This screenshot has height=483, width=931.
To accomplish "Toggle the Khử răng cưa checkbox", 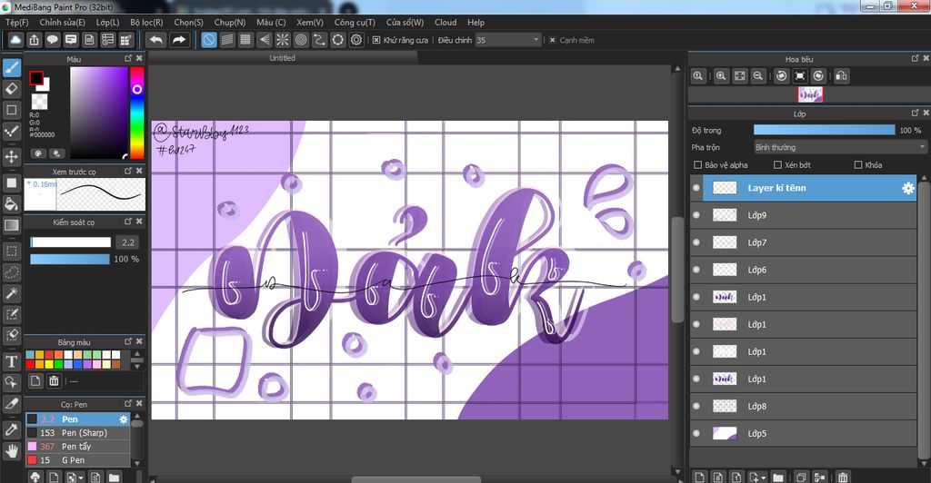I will tap(376, 40).
